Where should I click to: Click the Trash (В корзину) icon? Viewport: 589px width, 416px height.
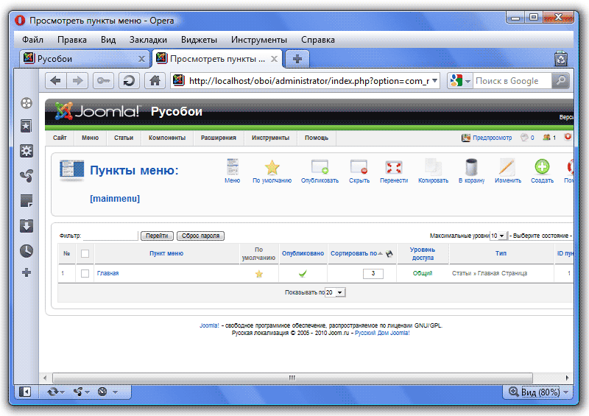pos(470,168)
